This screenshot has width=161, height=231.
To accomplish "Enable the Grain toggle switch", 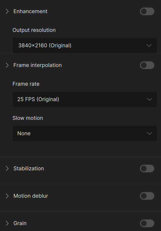I will (147, 223).
